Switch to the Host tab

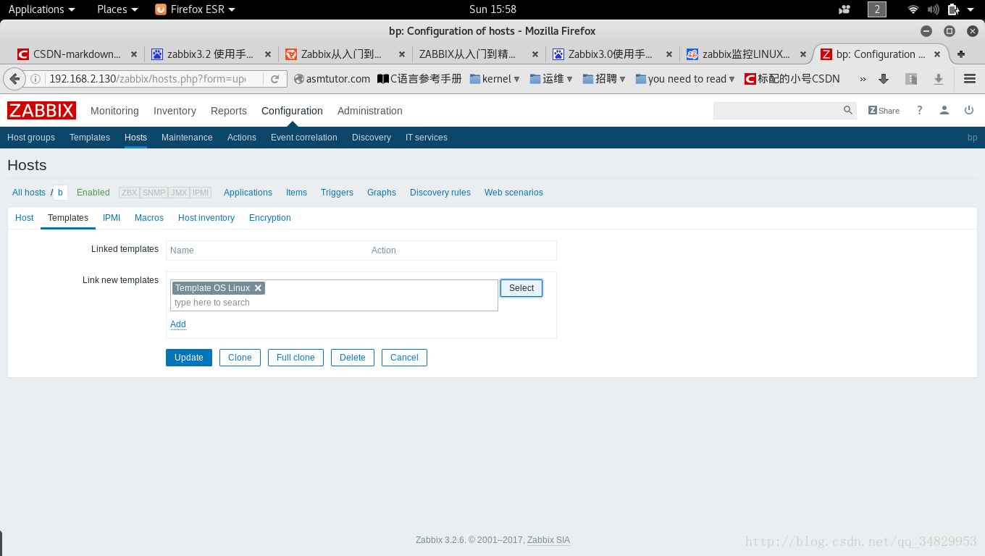[24, 218]
